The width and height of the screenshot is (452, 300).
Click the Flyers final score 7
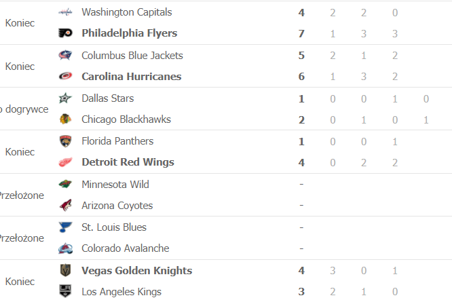click(301, 34)
